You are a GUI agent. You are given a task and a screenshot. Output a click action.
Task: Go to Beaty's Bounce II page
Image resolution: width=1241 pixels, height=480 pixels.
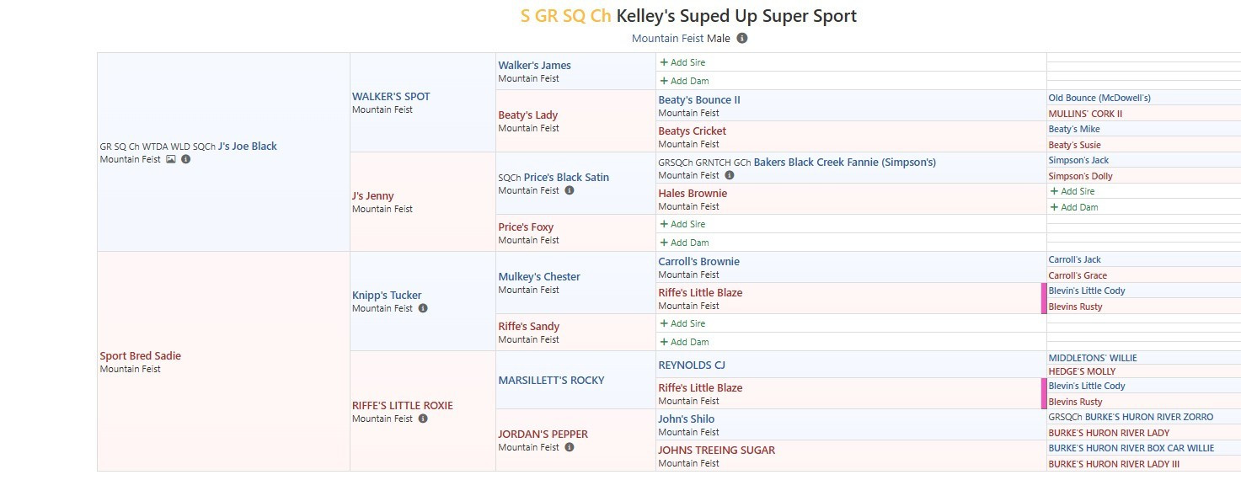pos(699,99)
